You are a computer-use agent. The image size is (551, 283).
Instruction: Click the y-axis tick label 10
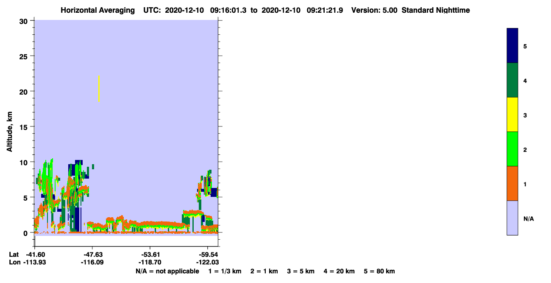coord(24,162)
